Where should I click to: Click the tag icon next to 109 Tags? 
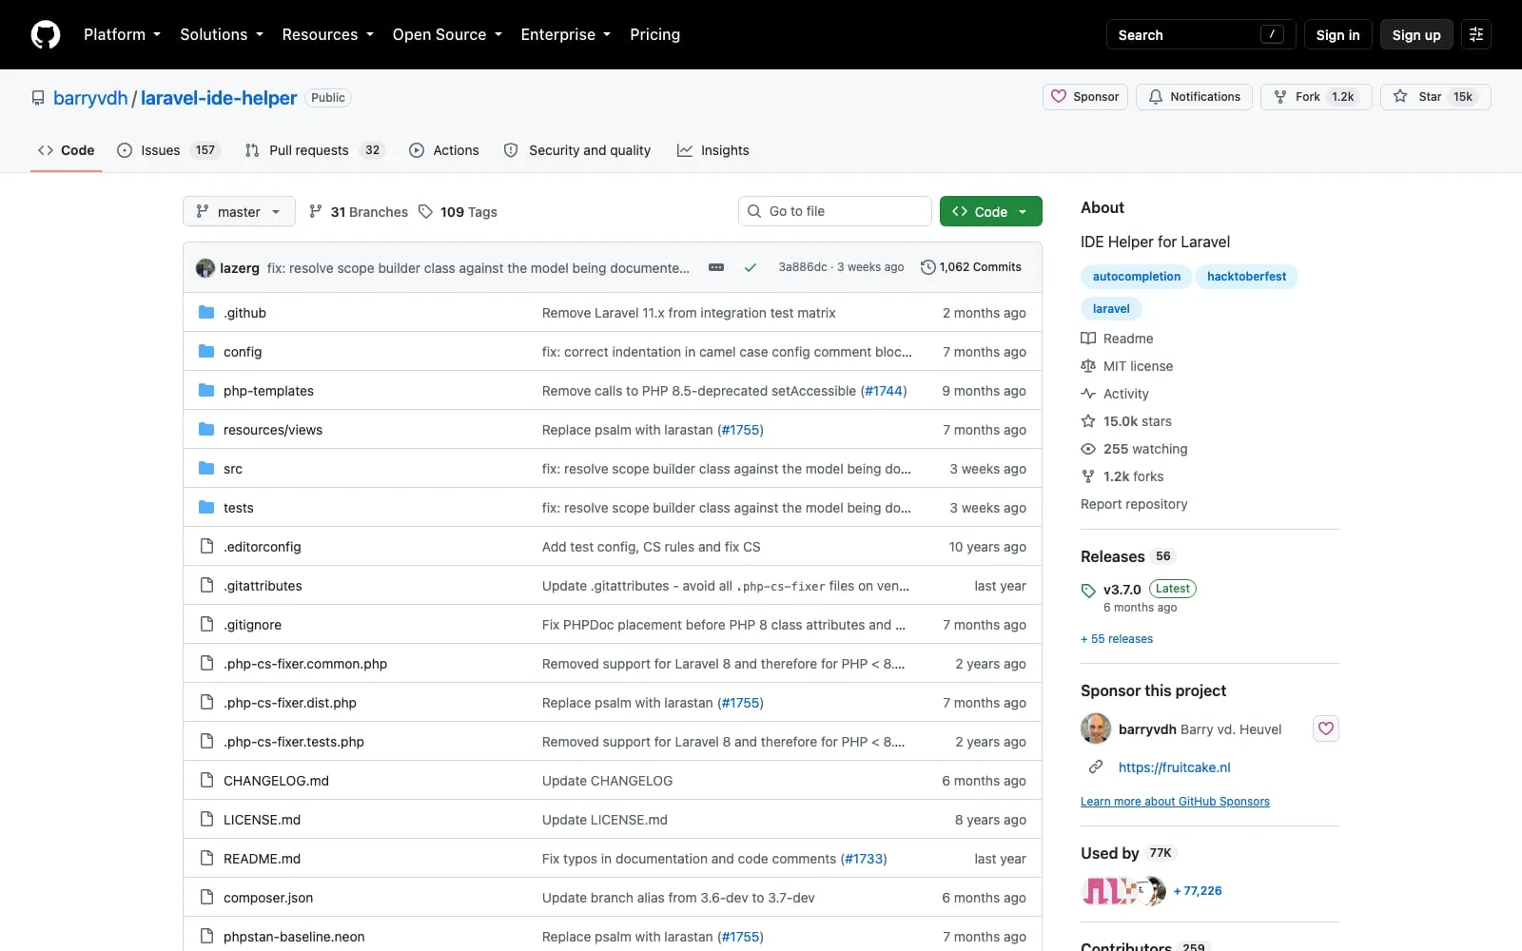[x=426, y=212]
